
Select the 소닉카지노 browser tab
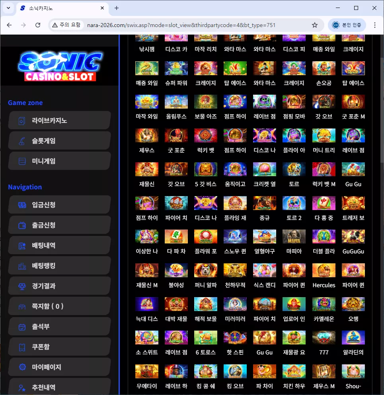point(62,8)
